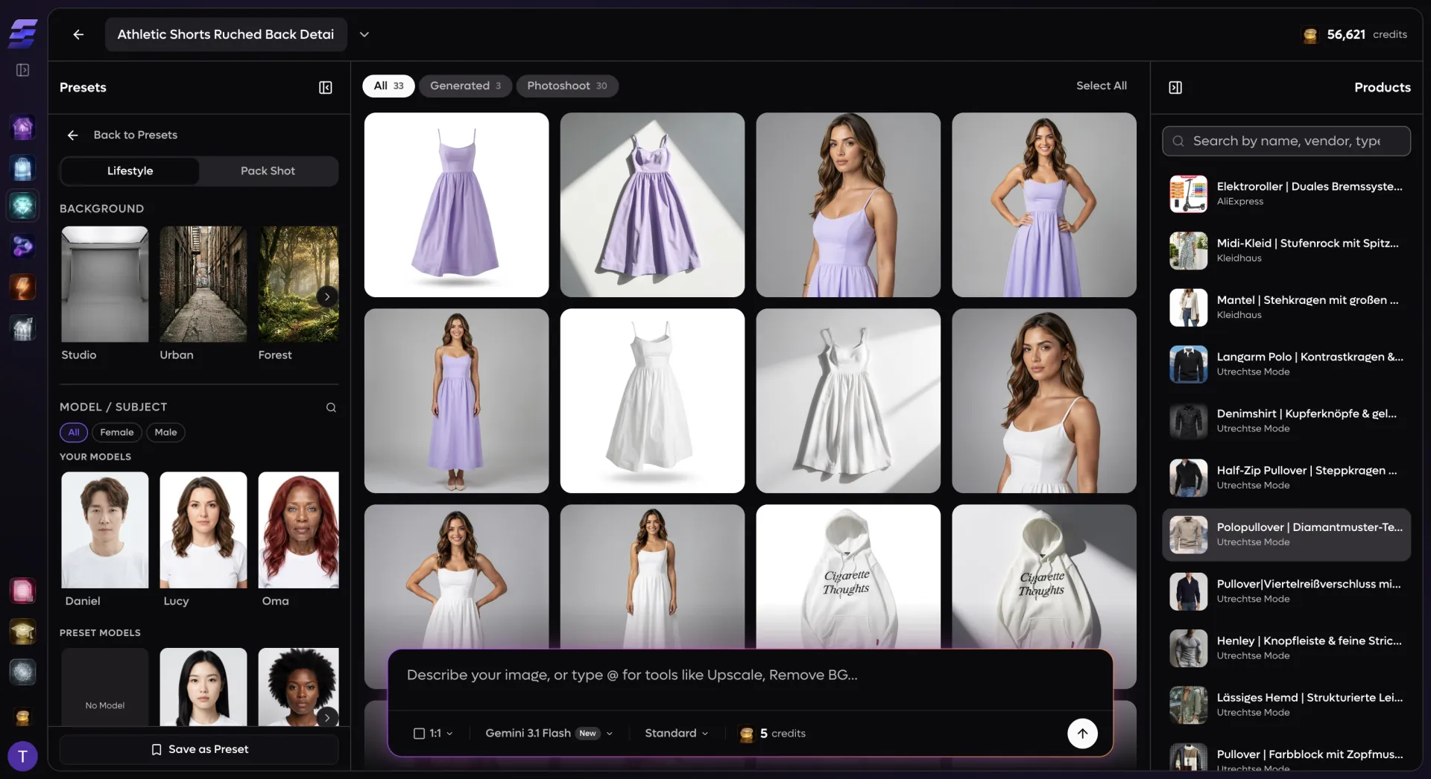
Task: Open the Gemini 3.1 Flash model dropdown
Action: 548,733
